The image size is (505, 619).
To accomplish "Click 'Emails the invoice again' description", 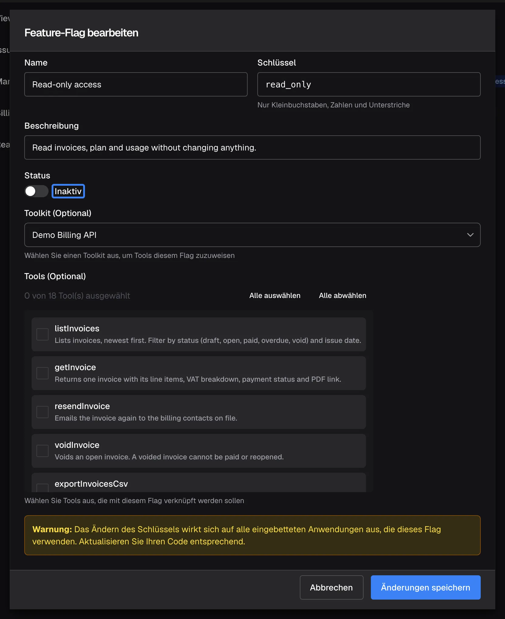I will click(146, 418).
